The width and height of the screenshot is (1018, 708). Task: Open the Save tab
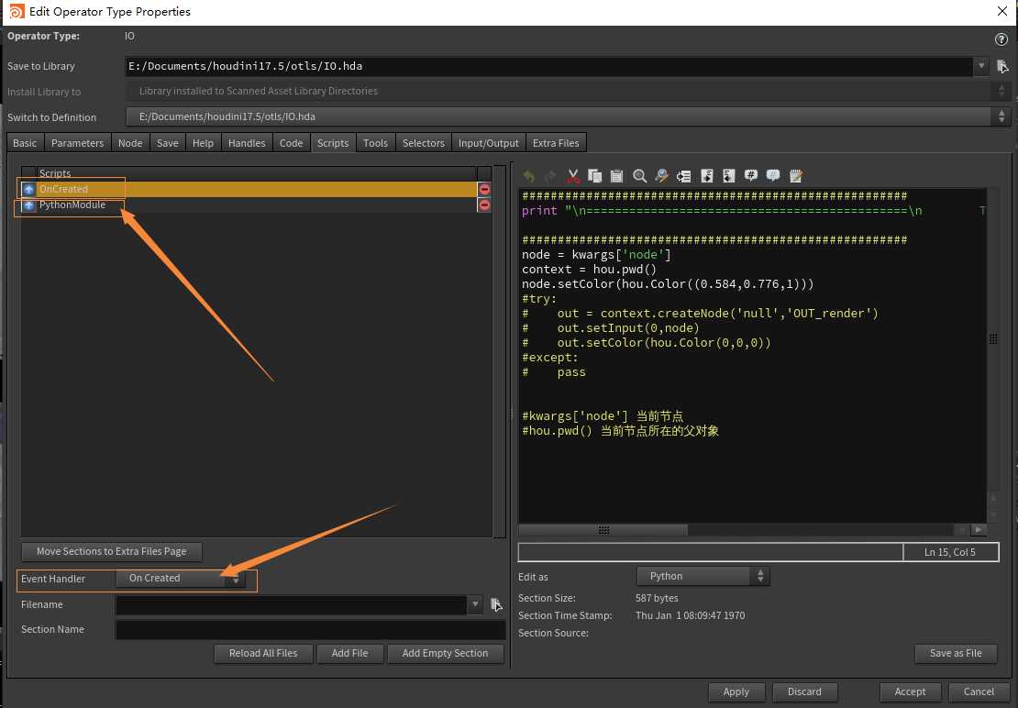click(x=168, y=143)
